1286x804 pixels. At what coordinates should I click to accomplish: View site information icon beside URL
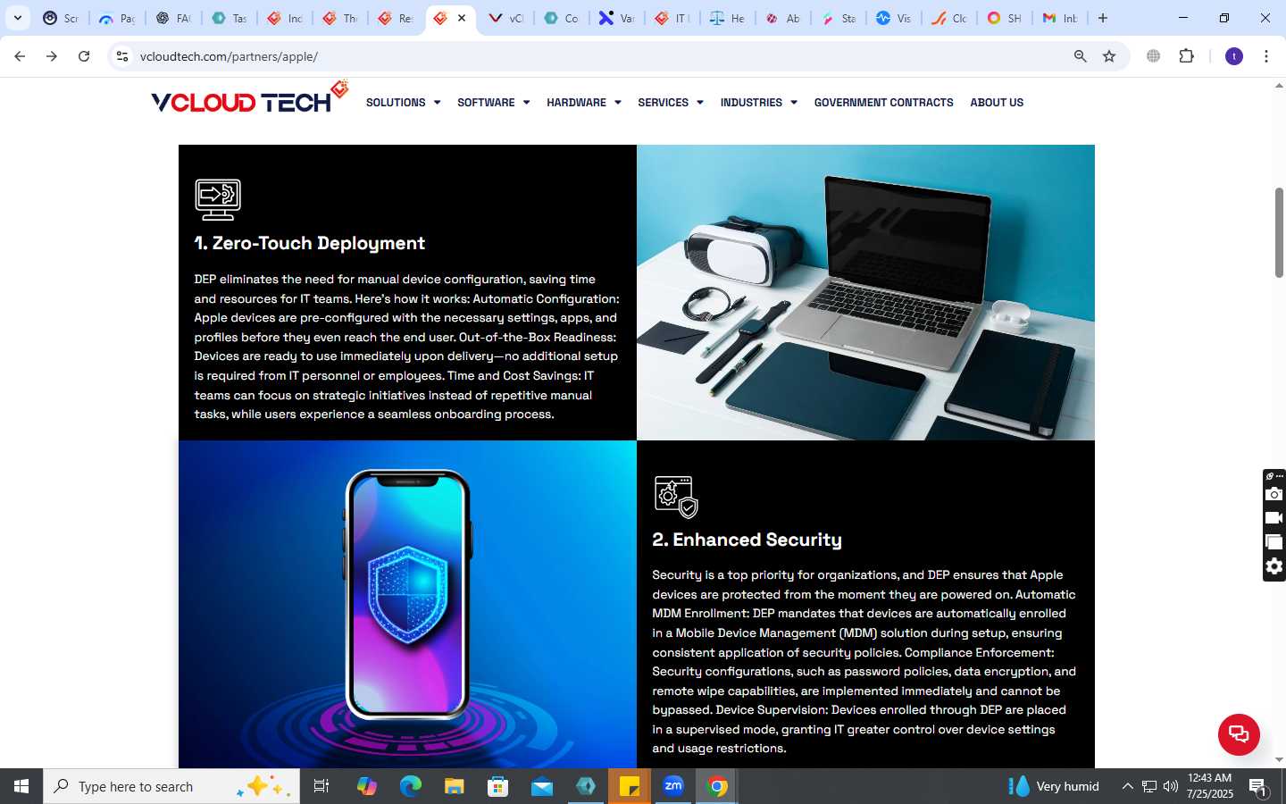[122, 56]
